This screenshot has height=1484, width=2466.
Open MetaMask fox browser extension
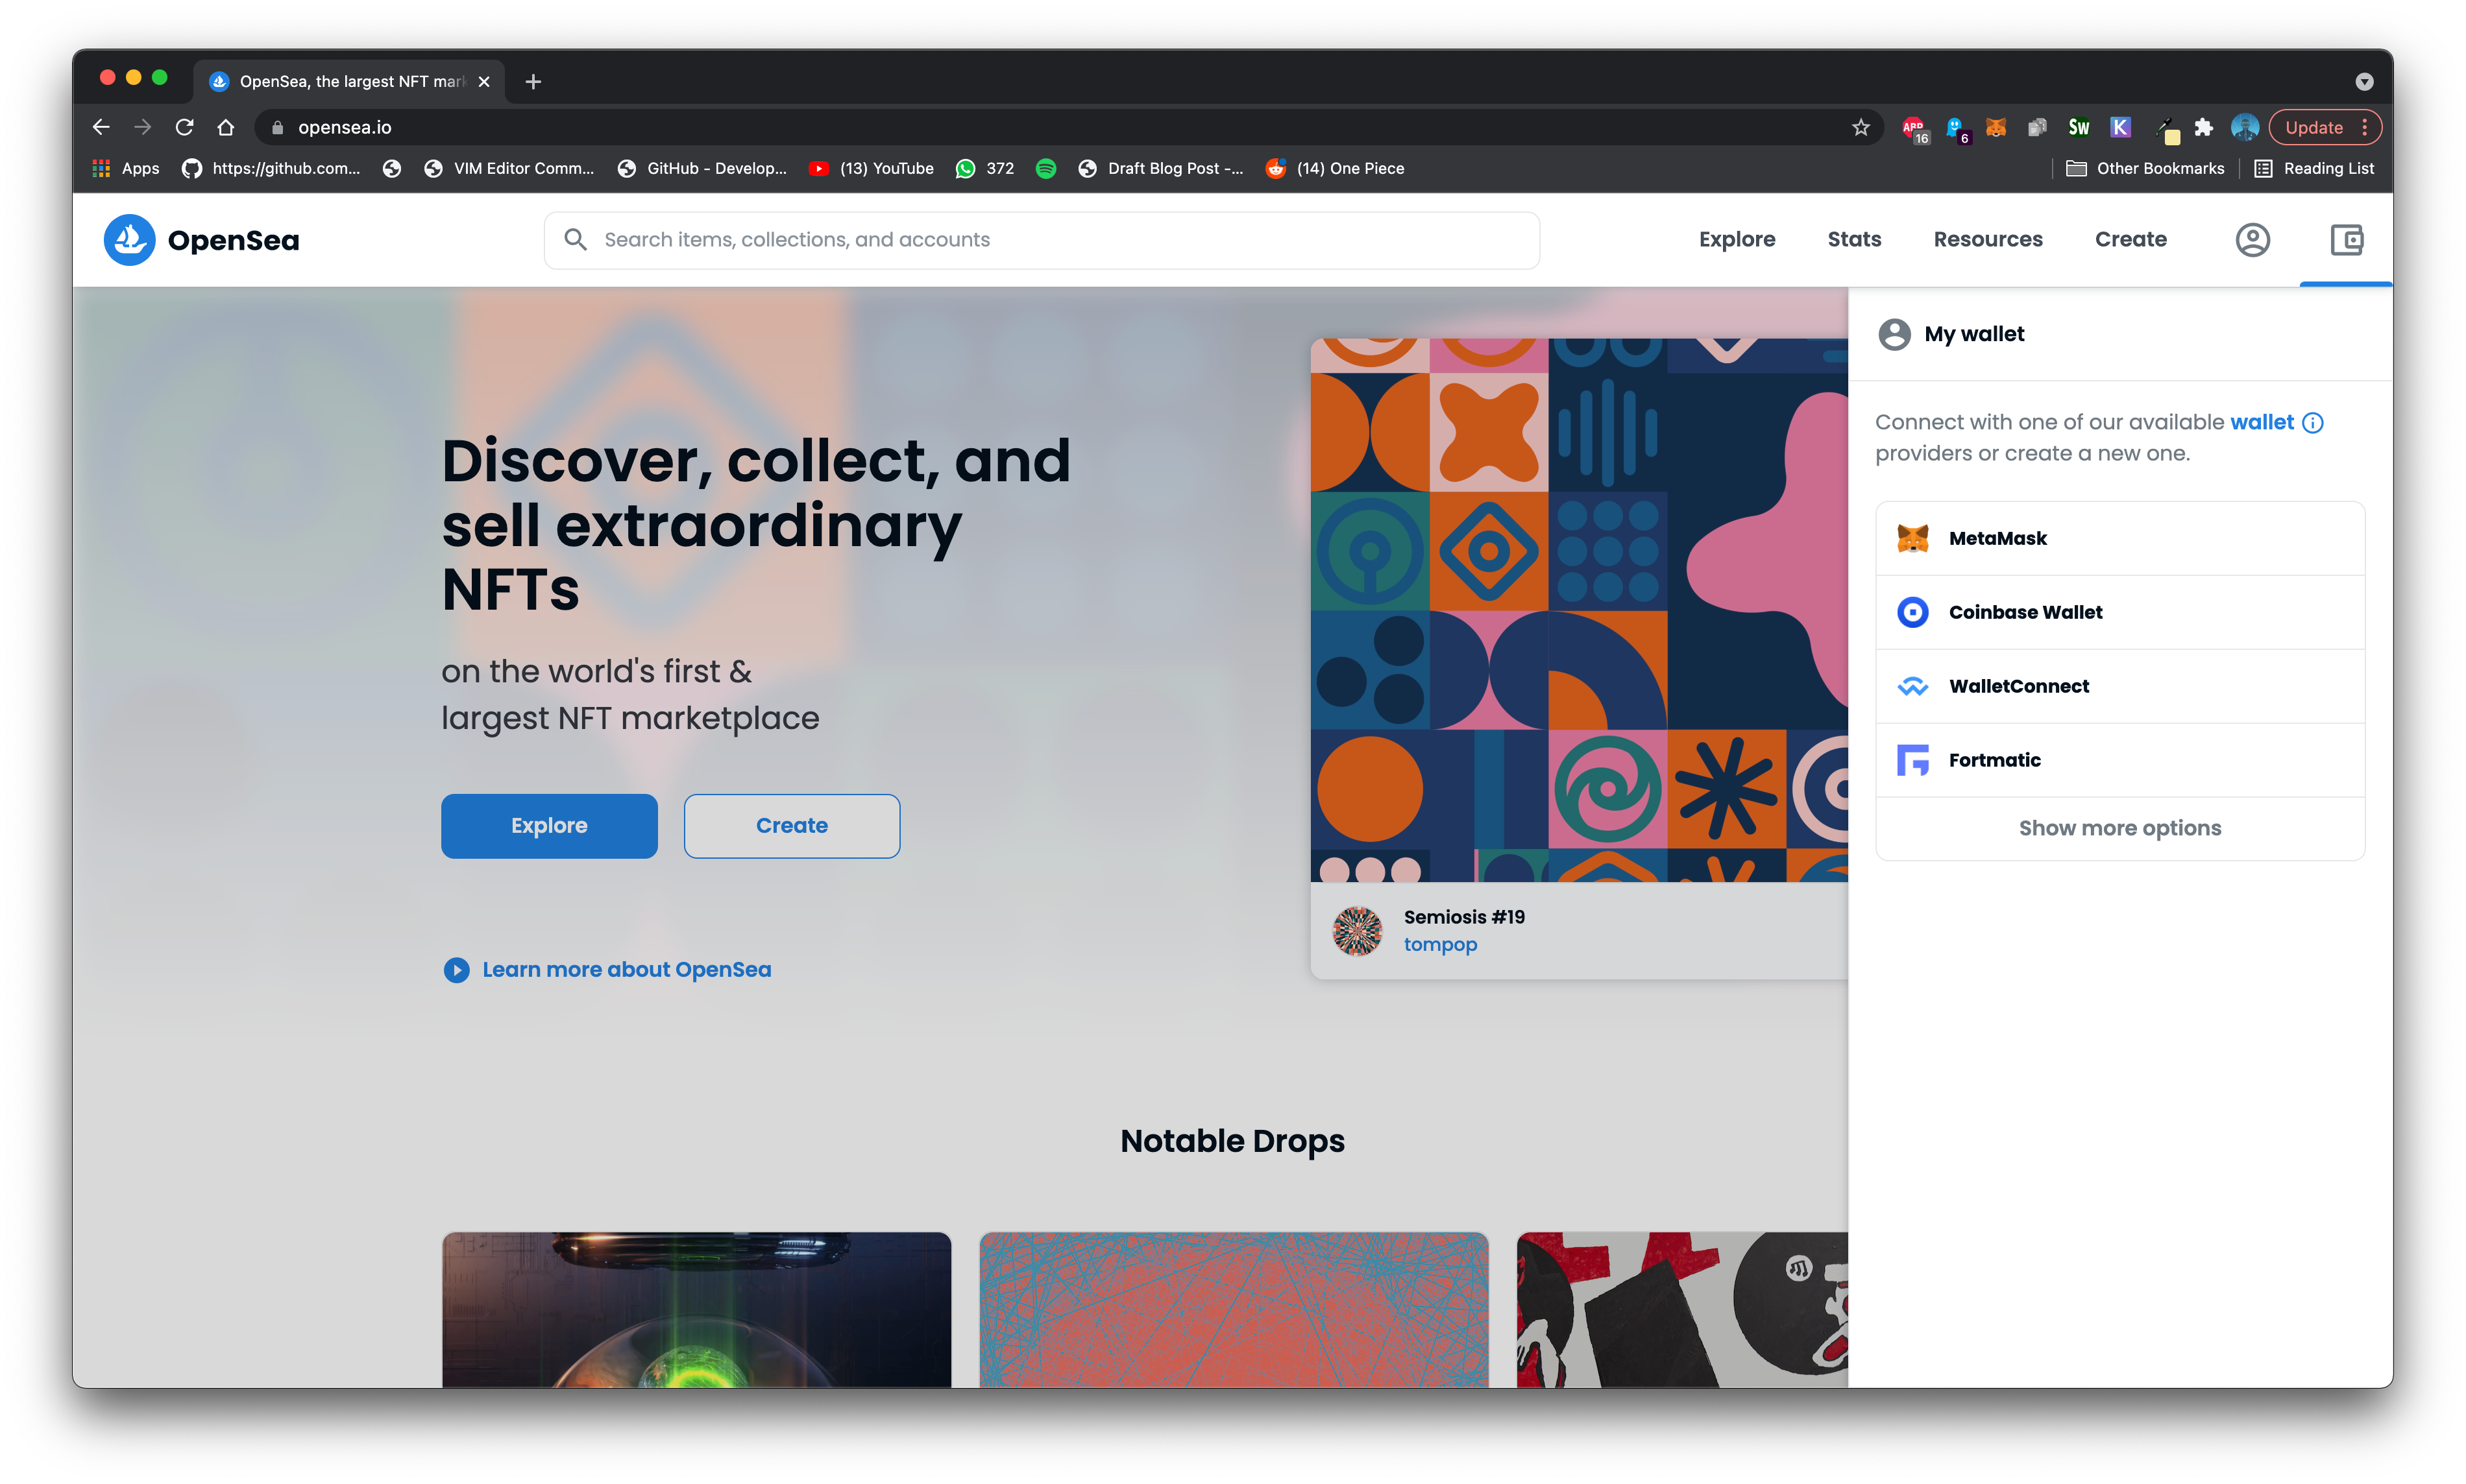coord(1995,127)
